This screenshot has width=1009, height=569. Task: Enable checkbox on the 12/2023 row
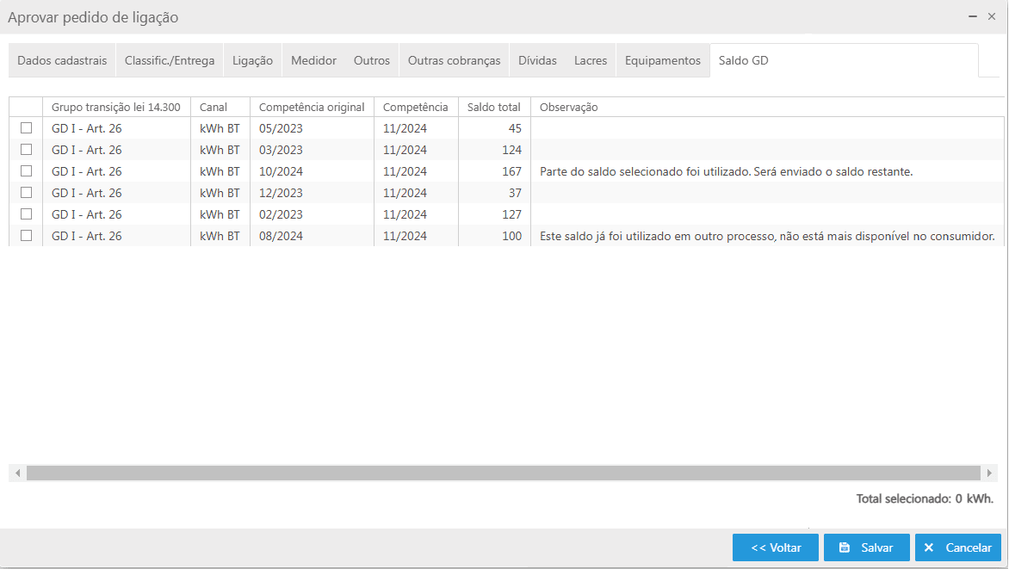point(26,193)
